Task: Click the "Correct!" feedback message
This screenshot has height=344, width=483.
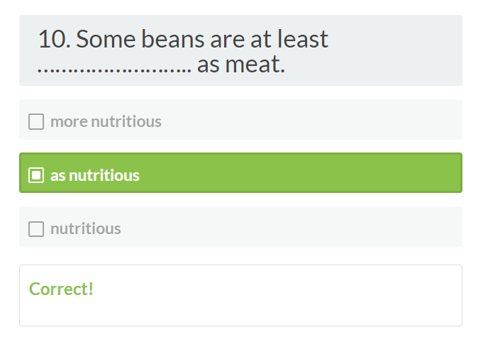Action: [x=62, y=289]
